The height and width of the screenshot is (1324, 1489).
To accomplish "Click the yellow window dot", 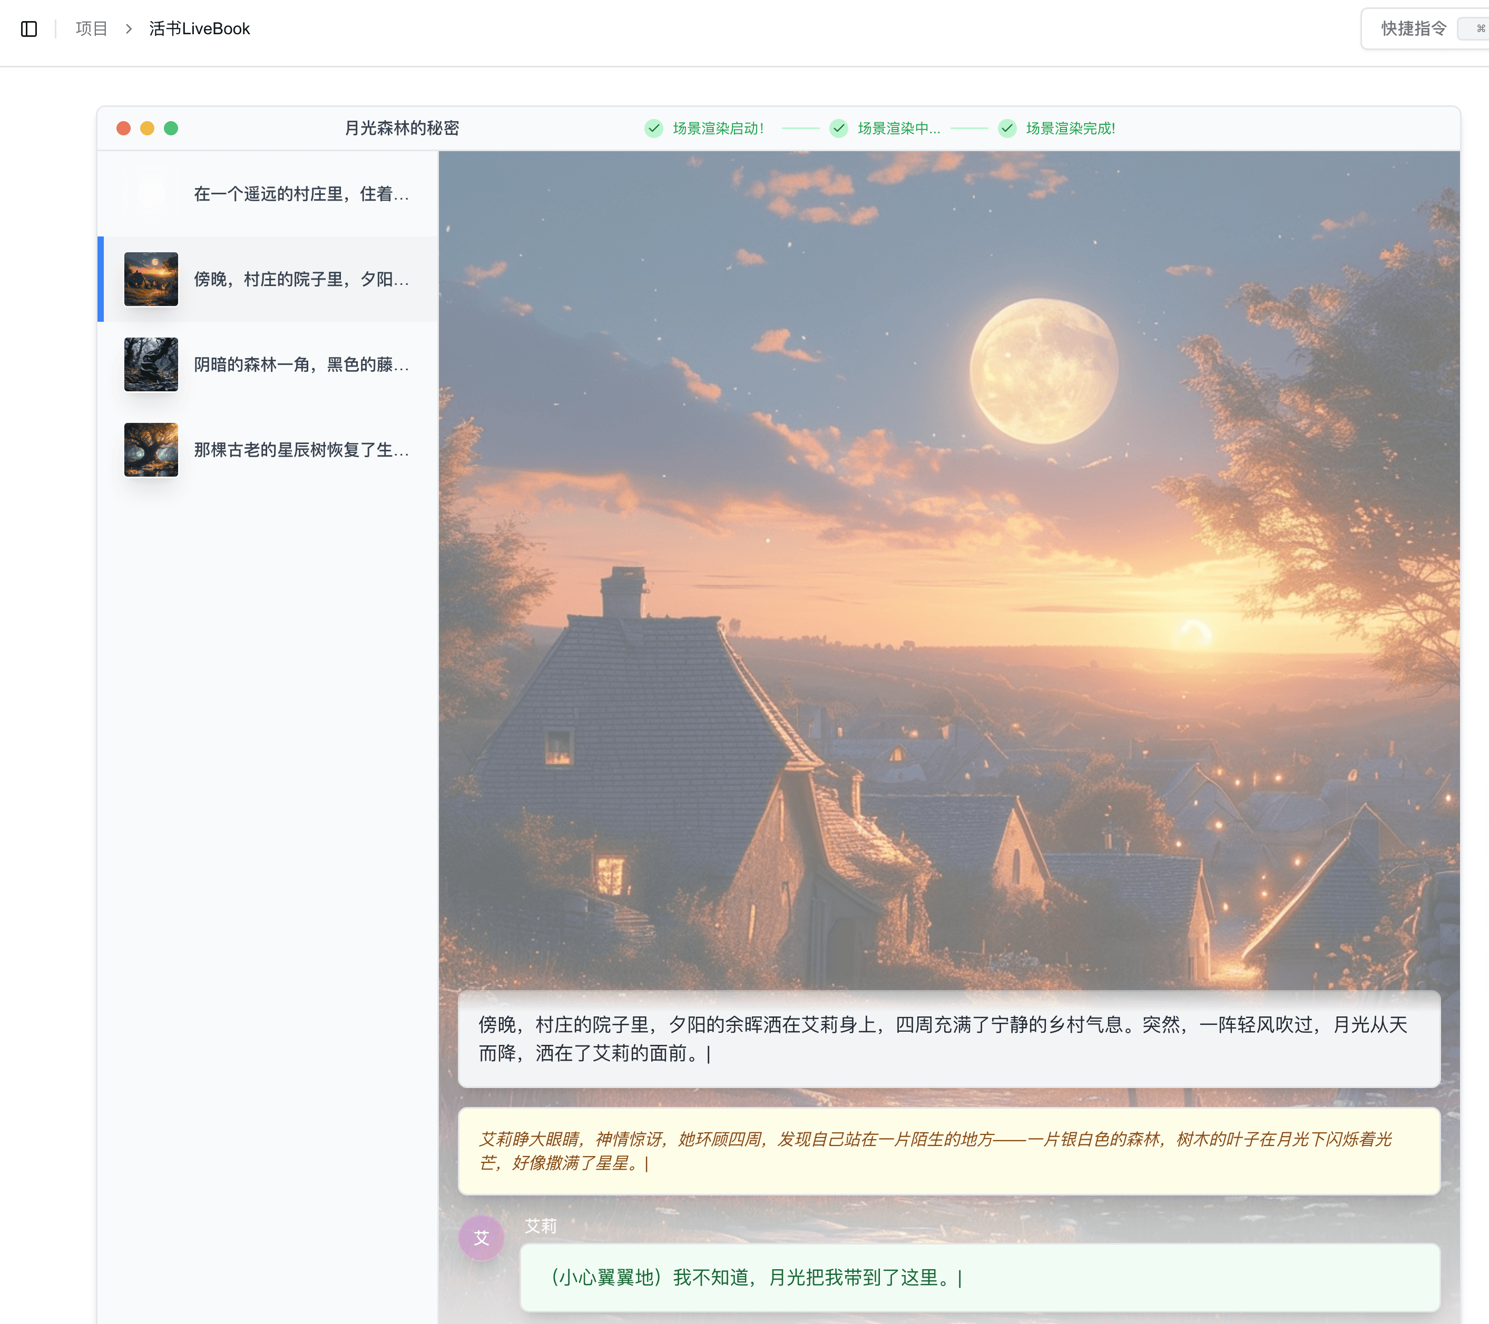I will coord(147,128).
